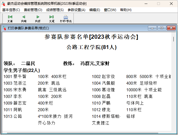Click the 齐心协力 event text
The image size is (178, 135).
coord(46,123)
